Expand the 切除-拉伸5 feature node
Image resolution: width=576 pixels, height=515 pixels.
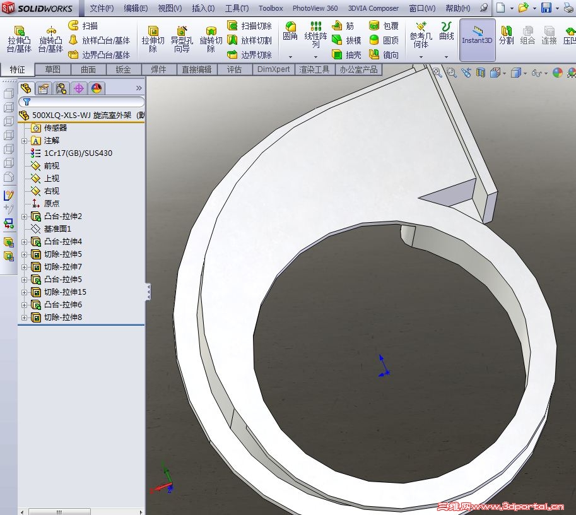pos(24,254)
